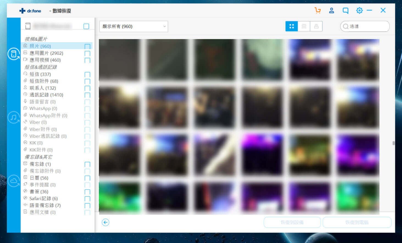402x243 pixels.
Task: Check the 應用視頻 (460) checkbox
Action: pyautogui.click(x=87, y=60)
